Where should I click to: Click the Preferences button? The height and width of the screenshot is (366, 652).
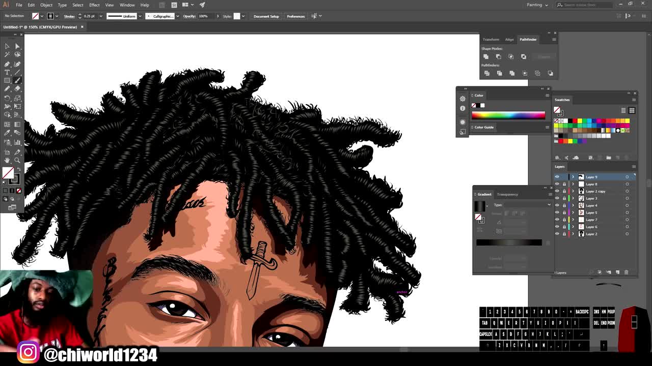pos(296,16)
